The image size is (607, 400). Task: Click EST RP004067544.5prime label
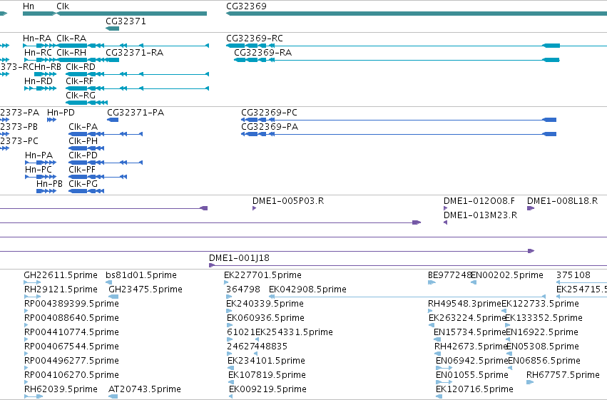coord(71,347)
